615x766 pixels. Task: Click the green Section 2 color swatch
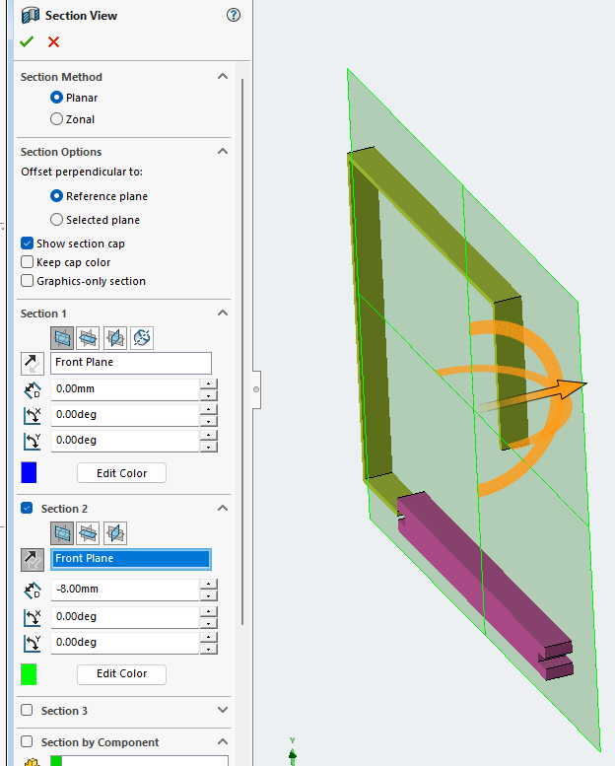[29, 674]
